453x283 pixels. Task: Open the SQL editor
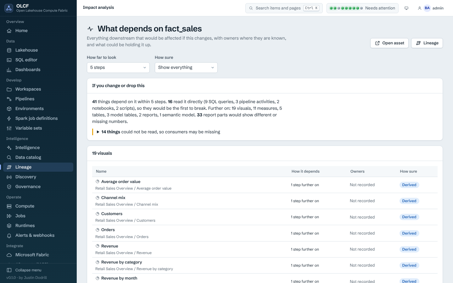pos(38,60)
